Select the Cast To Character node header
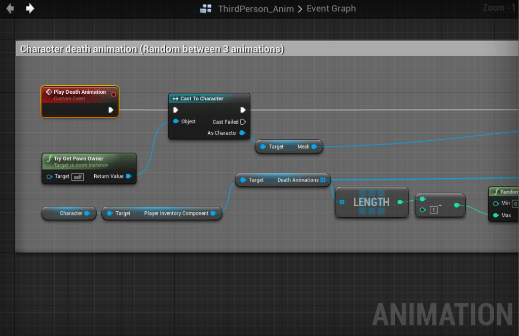The width and height of the screenshot is (519, 336). click(x=209, y=98)
